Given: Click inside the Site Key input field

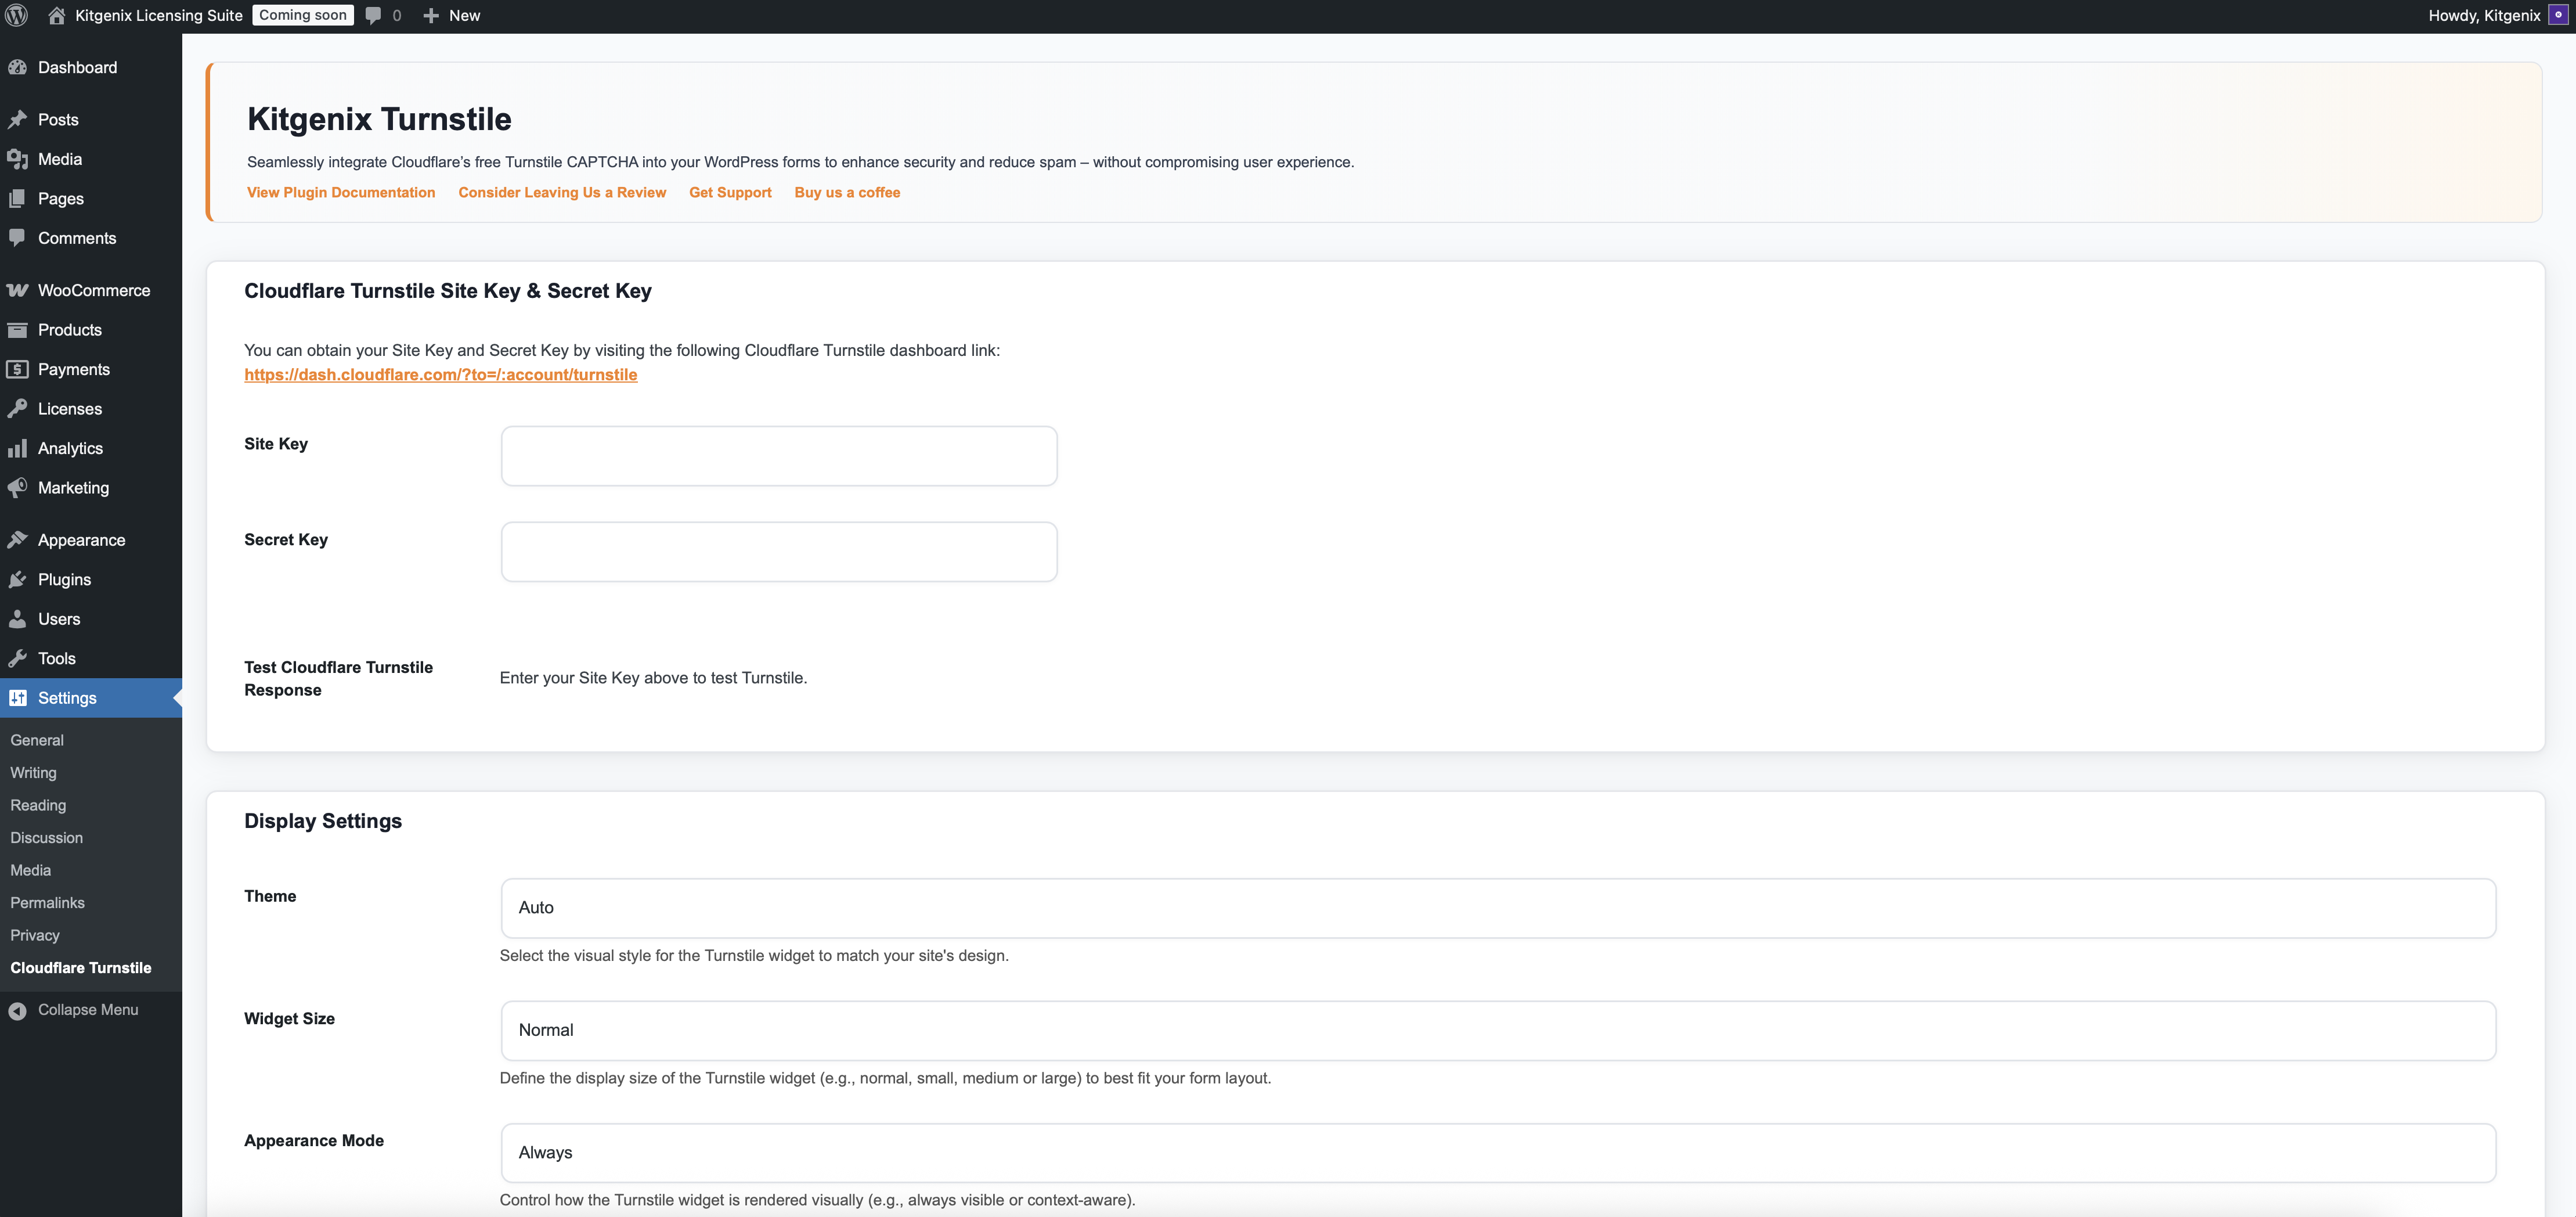Looking at the screenshot, I should (778, 455).
